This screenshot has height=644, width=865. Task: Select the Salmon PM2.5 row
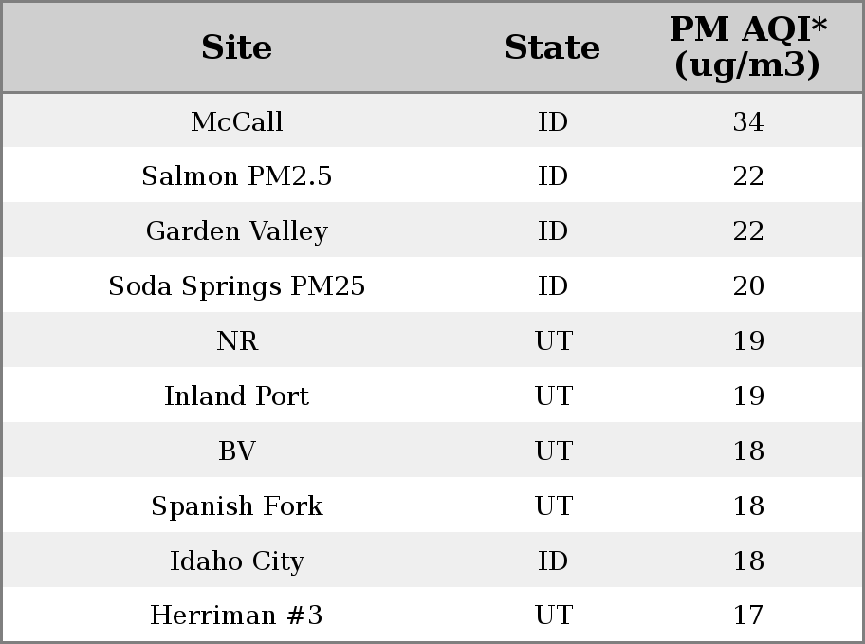[x=432, y=175]
